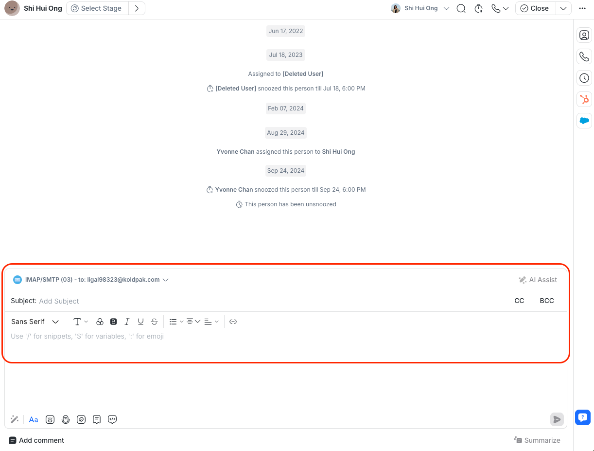Click the Subject field to add a subject
This screenshot has width=594, height=451.
click(x=59, y=301)
